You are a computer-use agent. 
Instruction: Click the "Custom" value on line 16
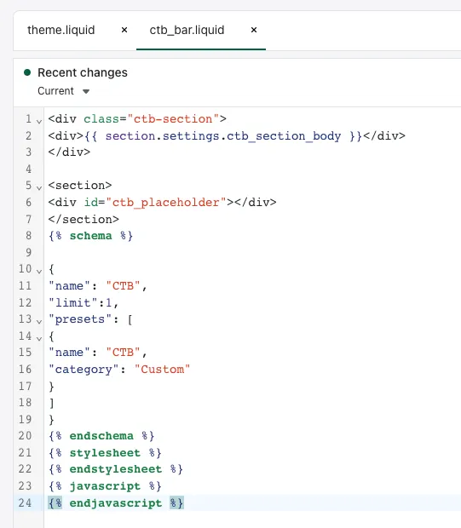click(x=162, y=370)
